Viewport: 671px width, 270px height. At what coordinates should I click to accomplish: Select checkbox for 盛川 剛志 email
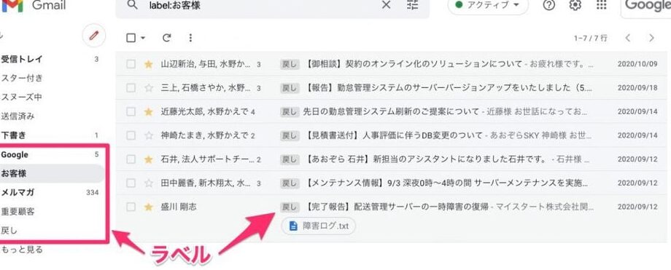(x=131, y=207)
